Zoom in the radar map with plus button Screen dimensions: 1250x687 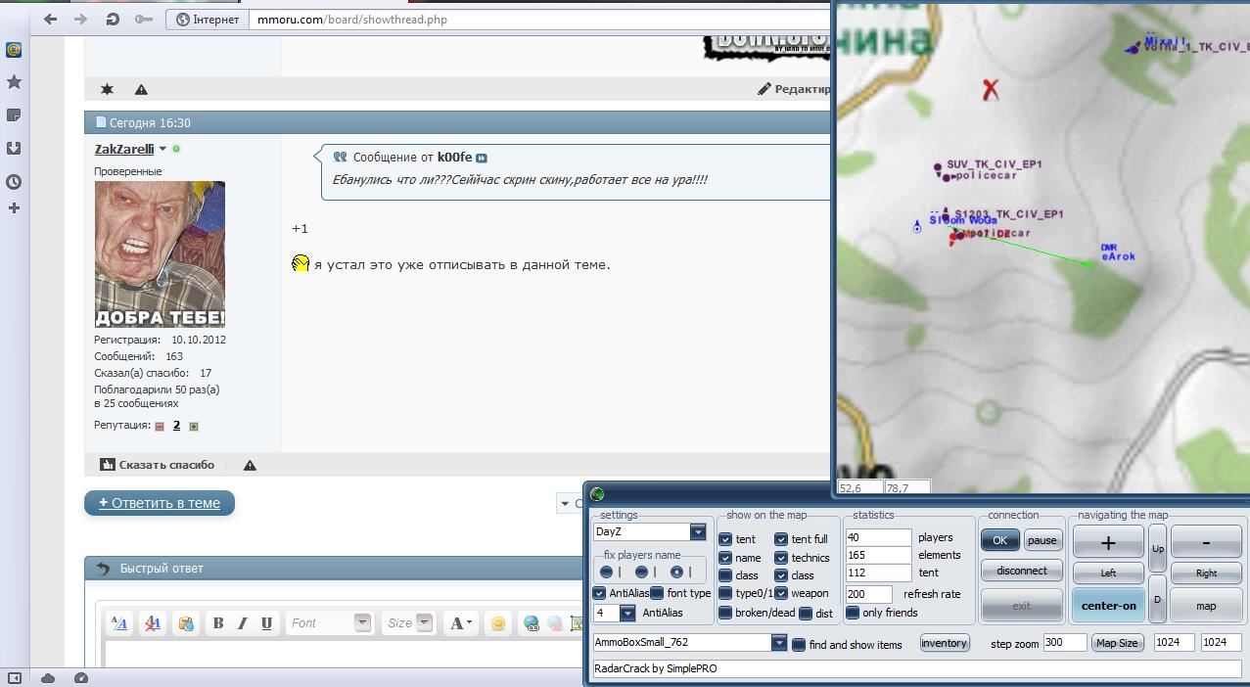[1108, 541]
